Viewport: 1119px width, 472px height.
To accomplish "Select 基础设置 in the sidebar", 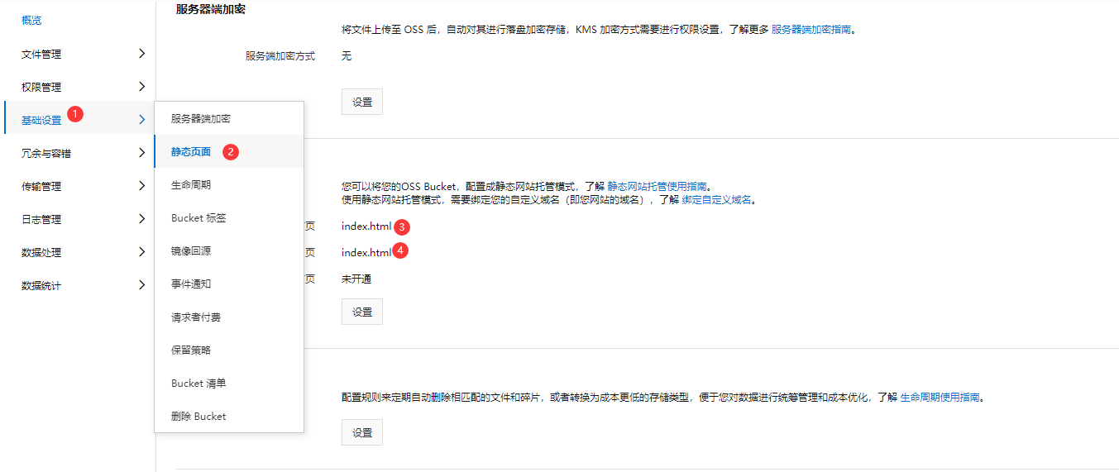I will 41,121.
